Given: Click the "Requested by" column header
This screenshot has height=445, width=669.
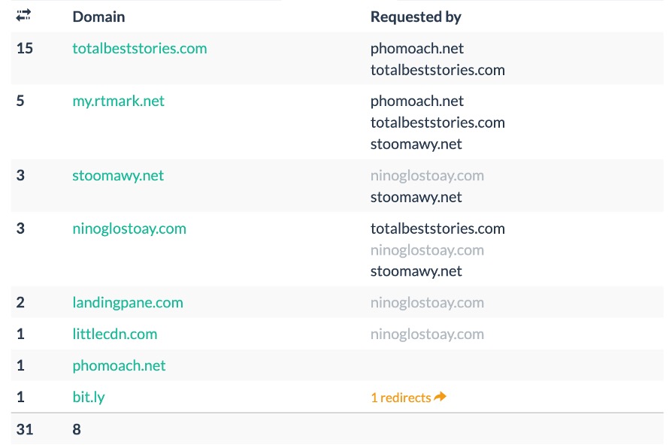Looking at the screenshot, I should (x=416, y=17).
